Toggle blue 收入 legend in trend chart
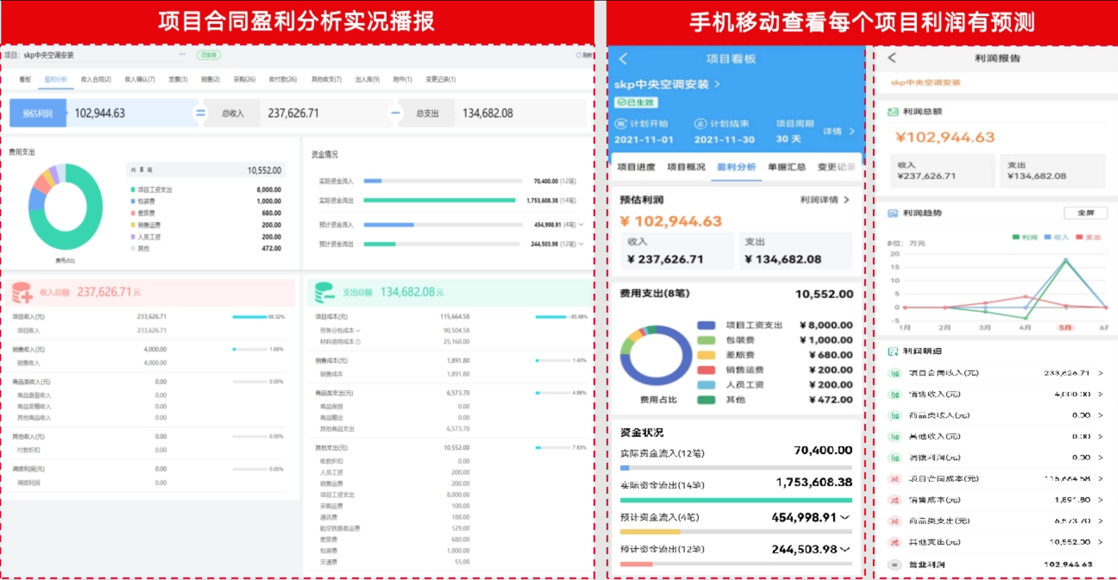The width and height of the screenshot is (1118, 580). pyautogui.click(x=1056, y=237)
